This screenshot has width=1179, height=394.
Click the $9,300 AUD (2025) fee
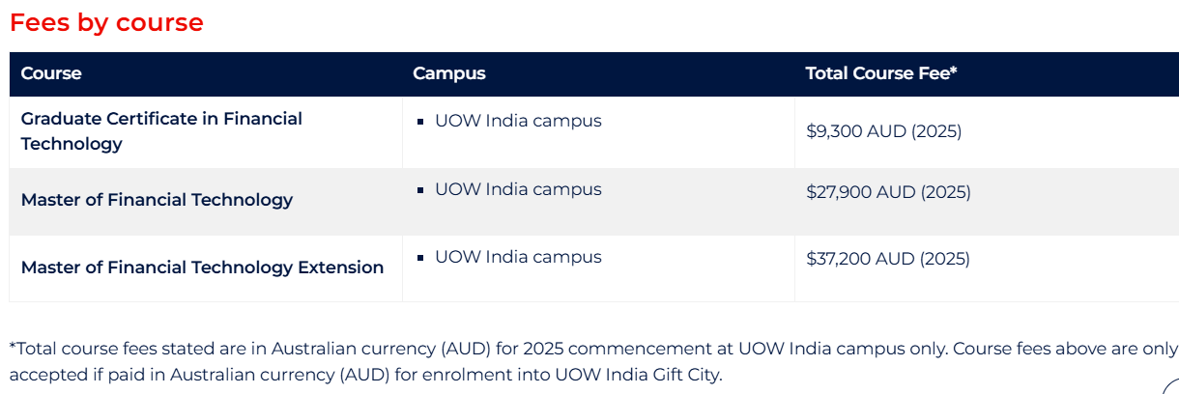click(x=883, y=131)
